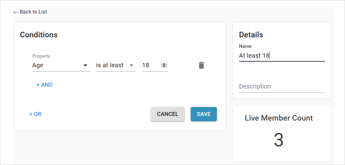Focus the Description input field
This screenshot has height=165, width=345.
[x=282, y=86]
